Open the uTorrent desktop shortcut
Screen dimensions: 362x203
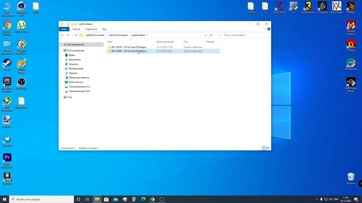(x=21, y=27)
